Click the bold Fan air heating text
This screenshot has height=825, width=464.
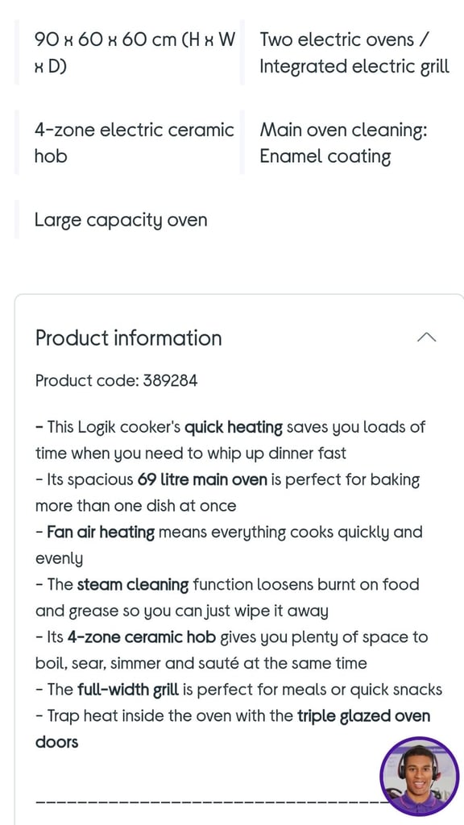point(101,533)
